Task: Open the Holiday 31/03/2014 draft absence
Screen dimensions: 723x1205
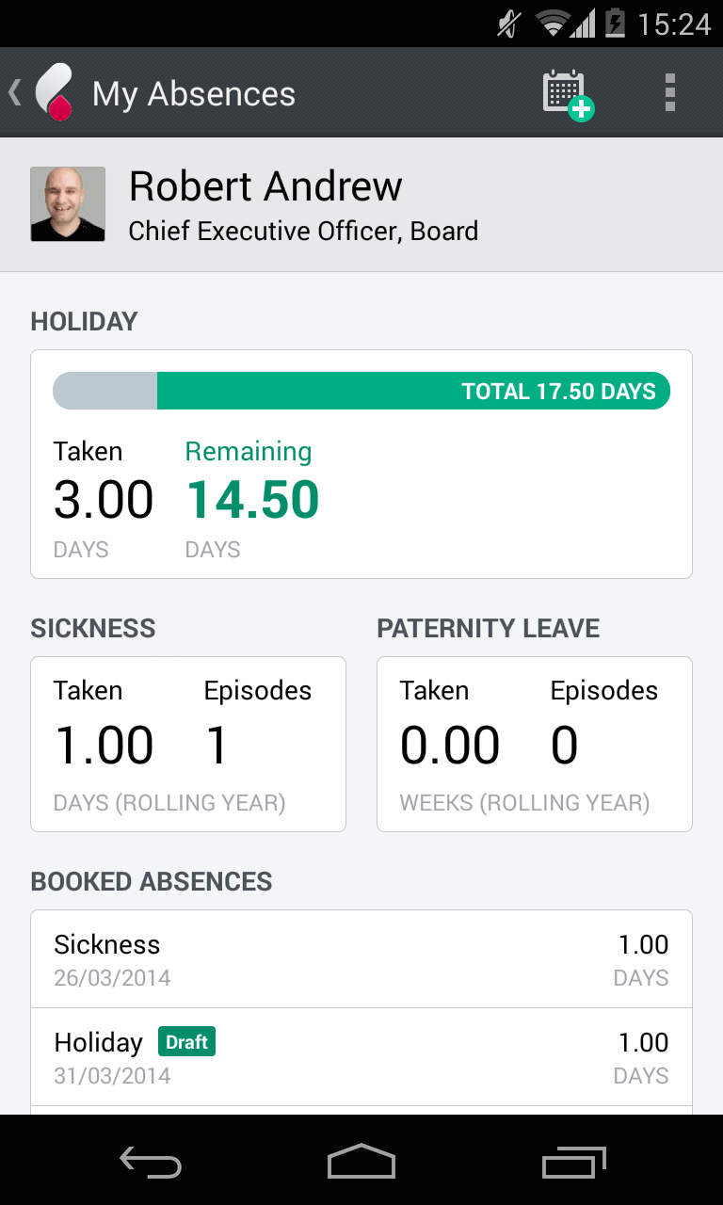Action: (361, 1057)
